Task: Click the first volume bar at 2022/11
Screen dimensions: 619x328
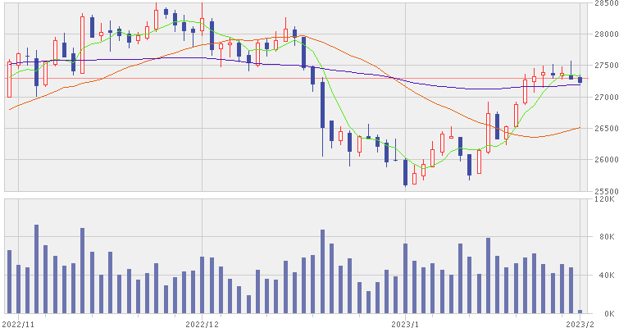Action: (10, 282)
